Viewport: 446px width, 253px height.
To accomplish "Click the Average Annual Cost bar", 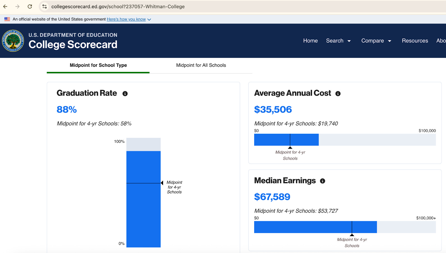I will (345, 140).
